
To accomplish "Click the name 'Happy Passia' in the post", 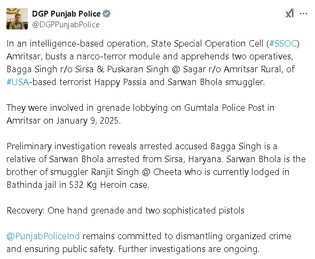I will pos(120,82).
